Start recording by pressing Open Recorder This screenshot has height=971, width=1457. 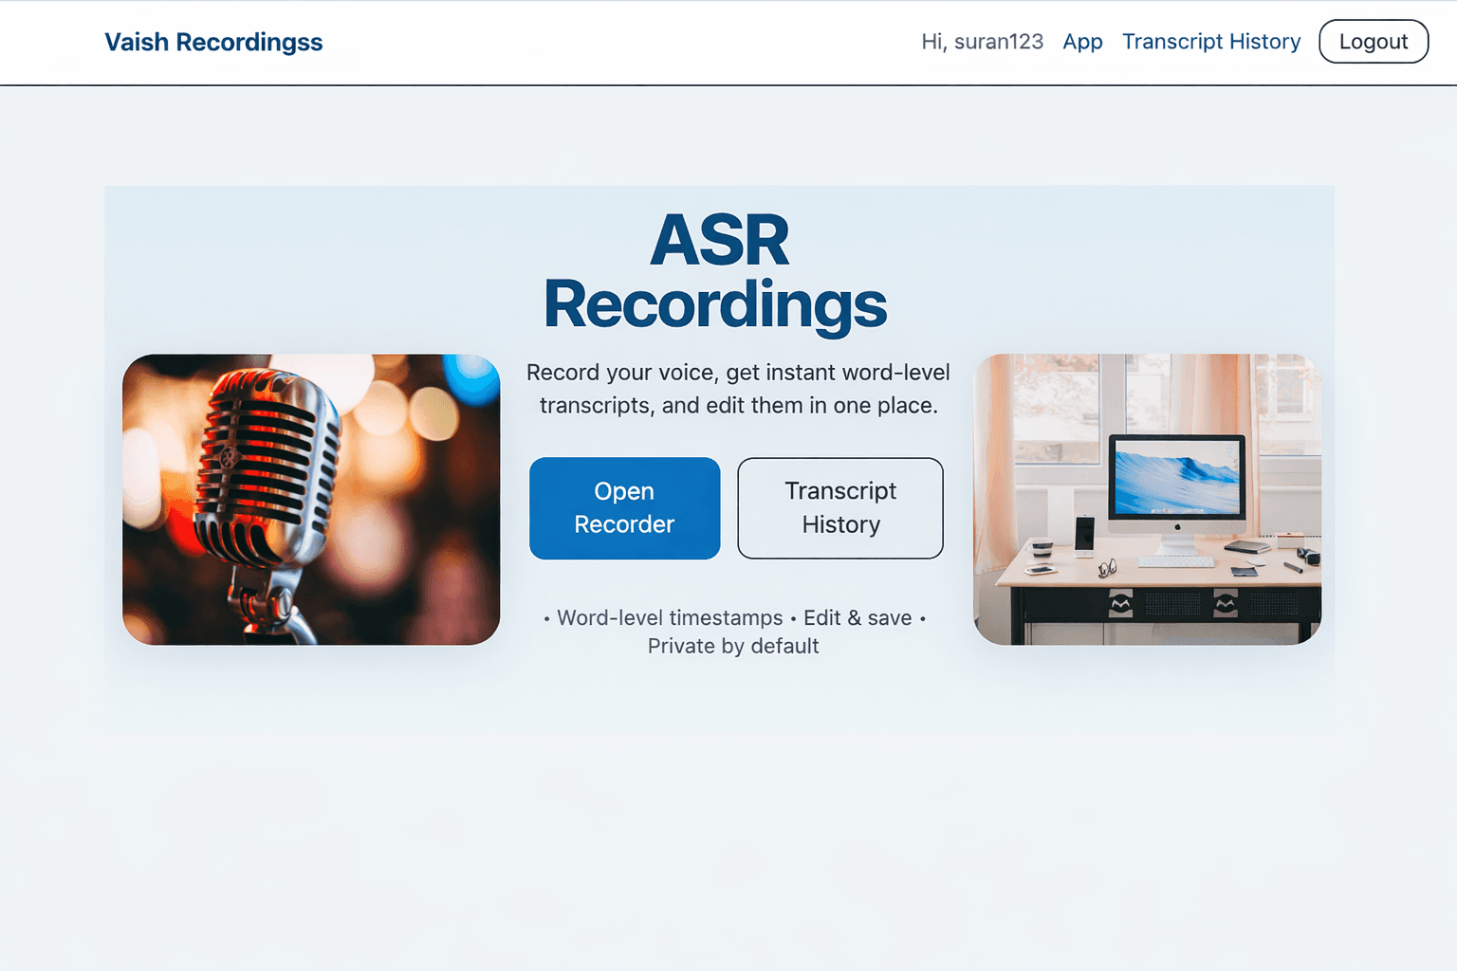coord(624,507)
